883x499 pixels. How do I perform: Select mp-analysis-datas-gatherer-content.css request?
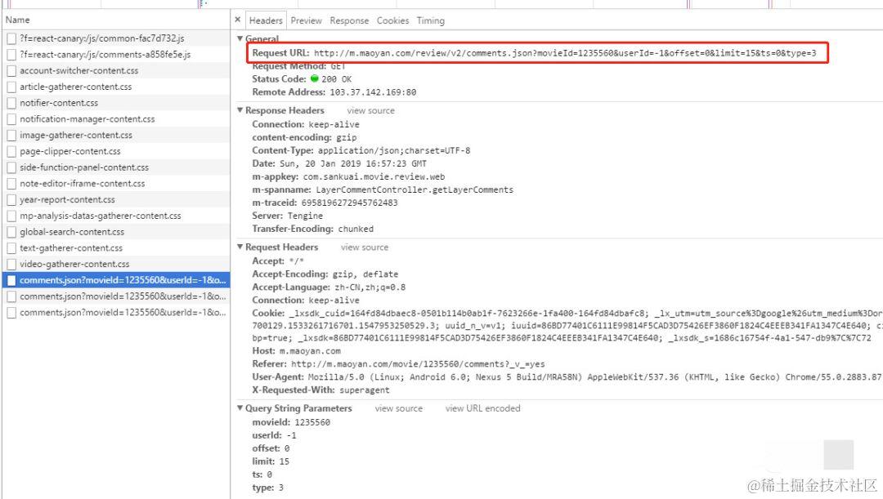(x=116, y=216)
